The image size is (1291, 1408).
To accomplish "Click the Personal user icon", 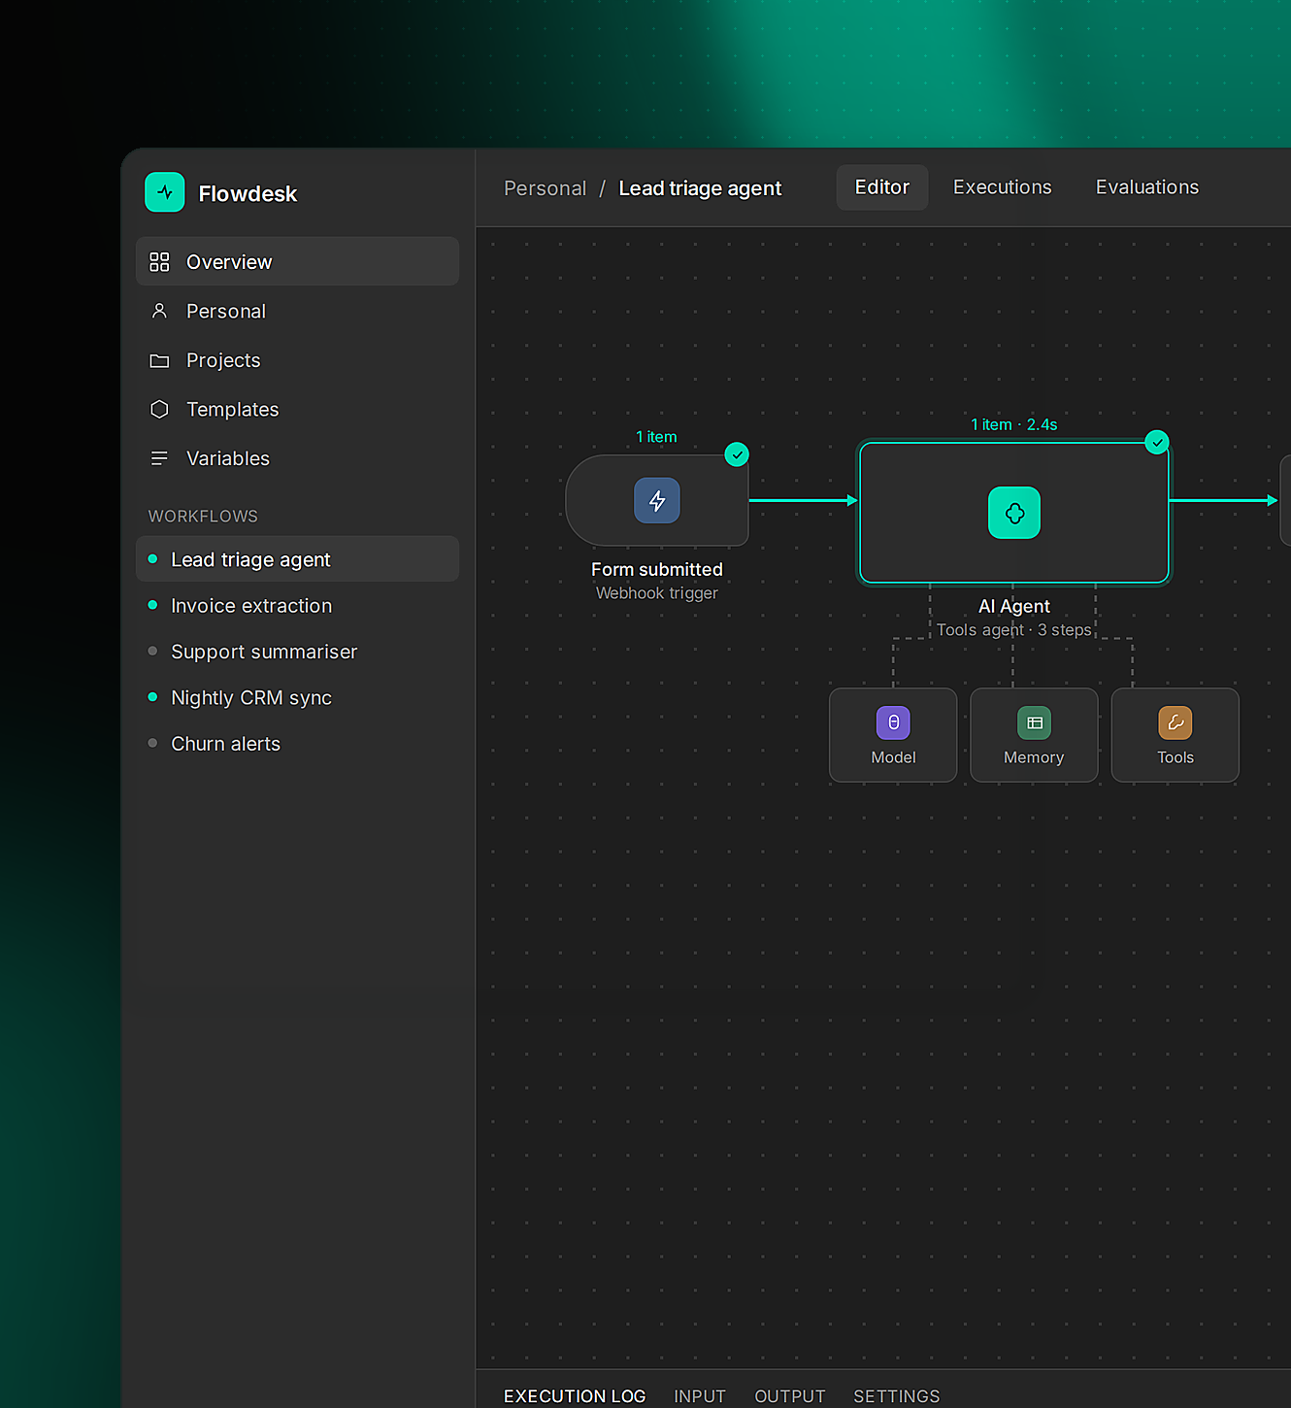I will point(159,311).
